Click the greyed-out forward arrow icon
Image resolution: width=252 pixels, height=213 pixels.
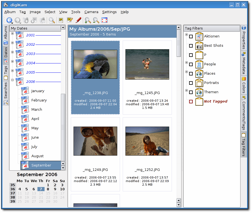tap(17, 20)
